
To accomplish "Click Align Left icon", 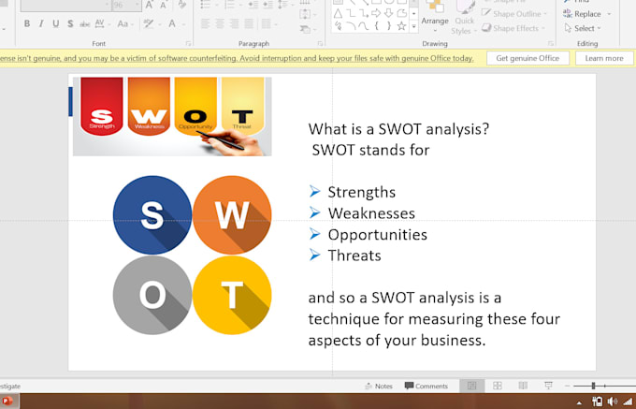I will coord(206,23).
